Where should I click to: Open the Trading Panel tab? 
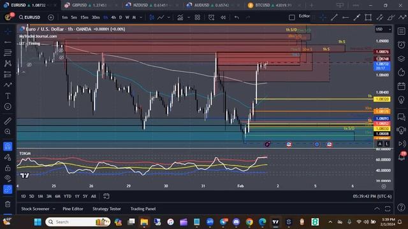tap(143, 209)
